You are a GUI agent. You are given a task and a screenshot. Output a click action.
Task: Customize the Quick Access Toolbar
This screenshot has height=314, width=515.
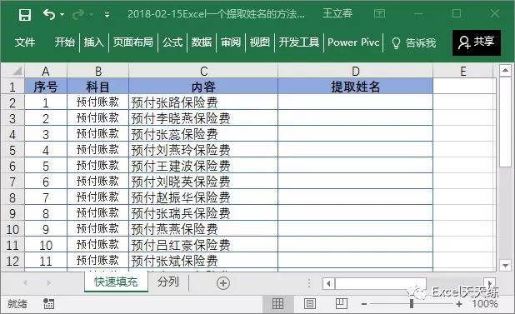pyautogui.click(x=107, y=14)
